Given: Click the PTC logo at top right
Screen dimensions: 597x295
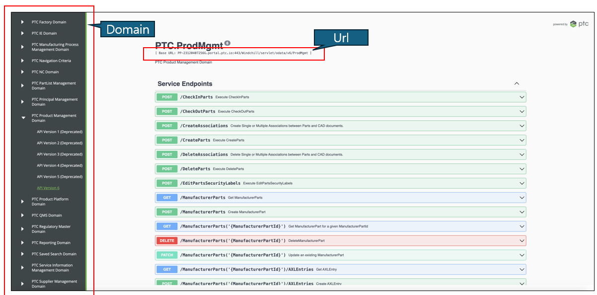Looking at the screenshot, I should [x=579, y=24].
